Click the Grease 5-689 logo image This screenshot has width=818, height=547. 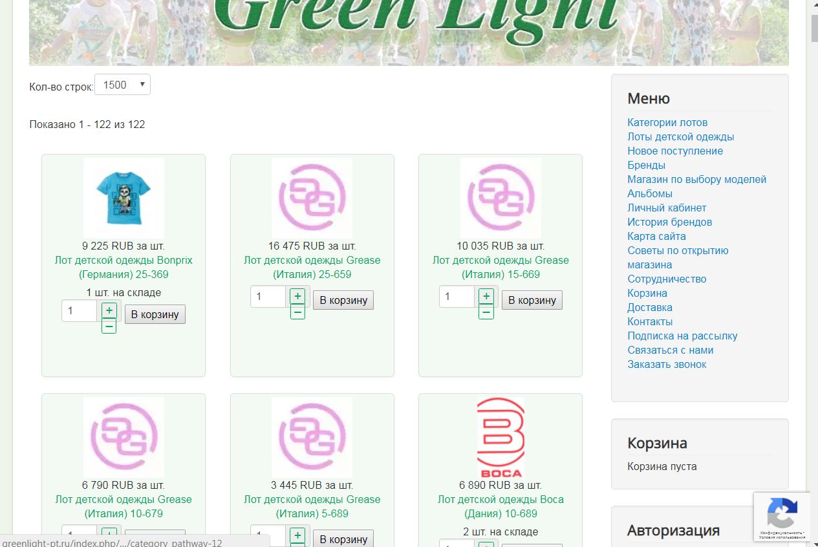pos(312,437)
